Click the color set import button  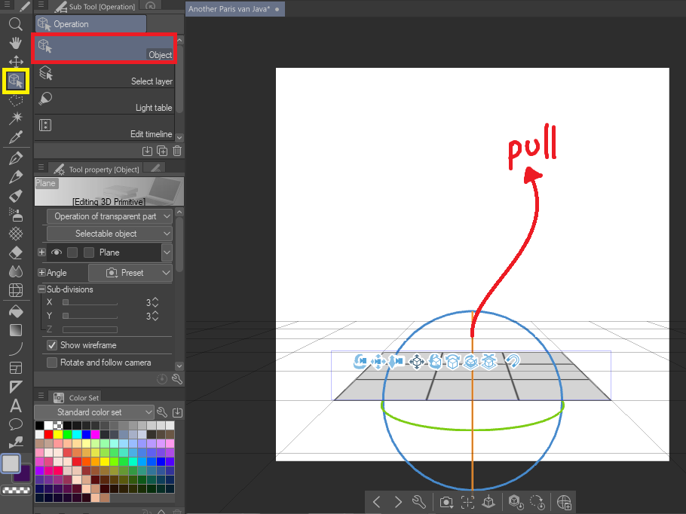(178, 412)
